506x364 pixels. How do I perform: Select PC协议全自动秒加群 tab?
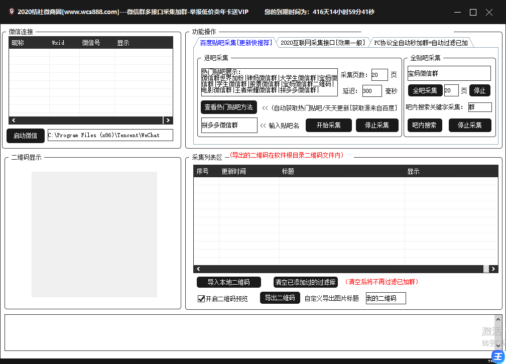(x=421, y=43)
